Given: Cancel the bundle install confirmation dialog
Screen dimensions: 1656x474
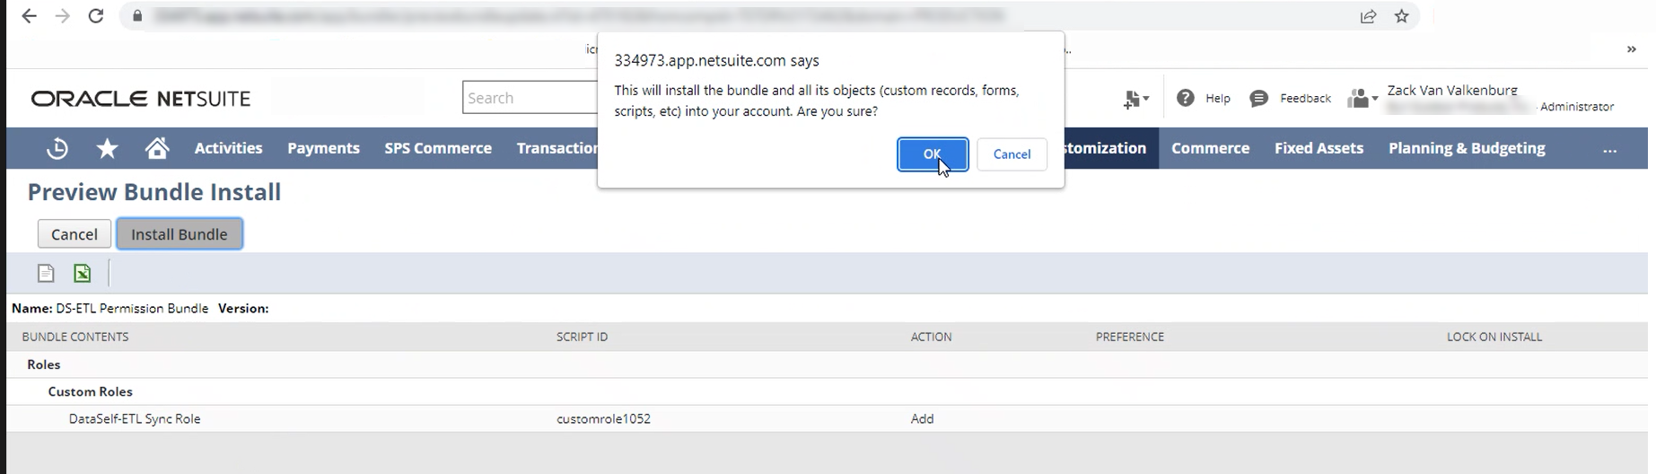Looking at the screenshot, I should point(1011,154).
